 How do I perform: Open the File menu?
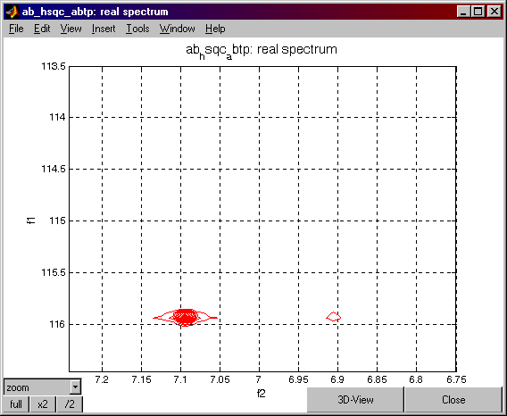pos(16,29)
